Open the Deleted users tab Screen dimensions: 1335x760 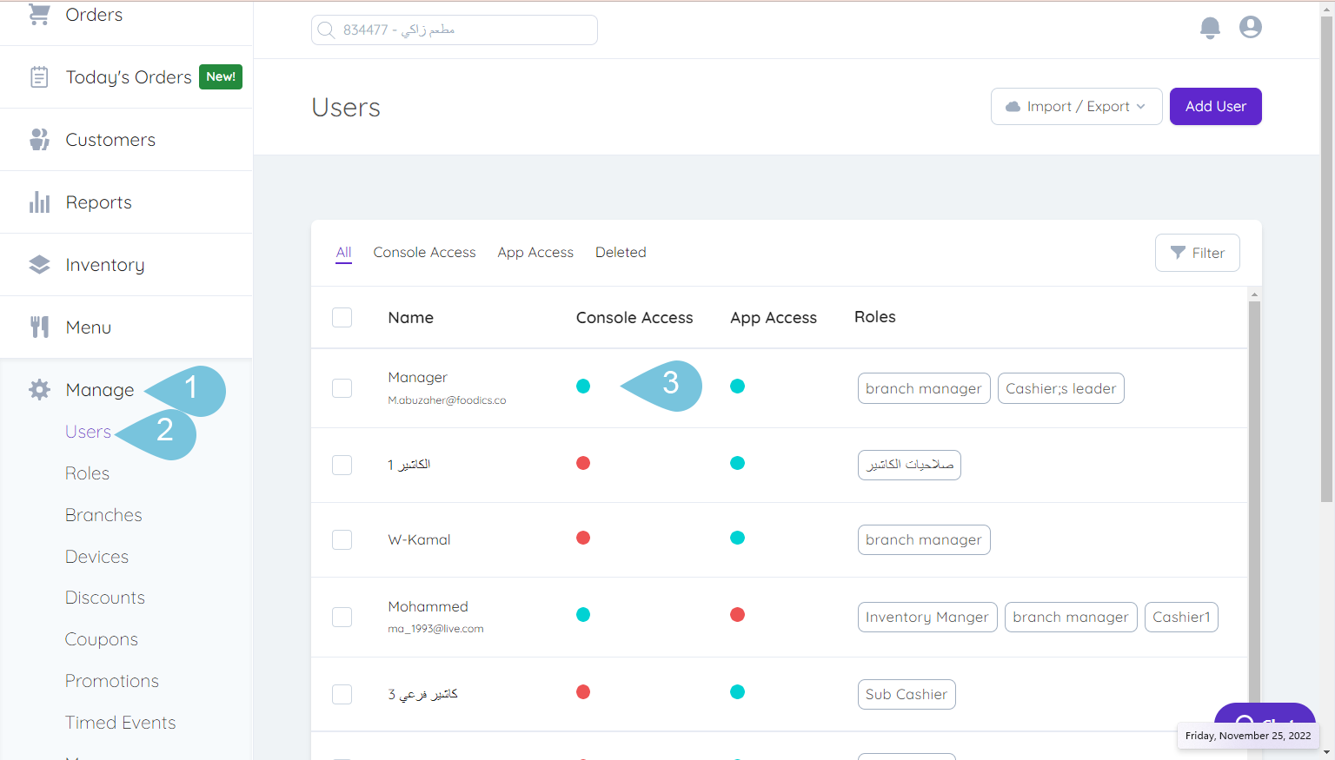point(621,252)
